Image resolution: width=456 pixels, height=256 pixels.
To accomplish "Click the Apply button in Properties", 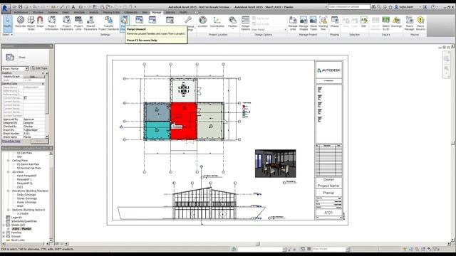I will 40,142.
